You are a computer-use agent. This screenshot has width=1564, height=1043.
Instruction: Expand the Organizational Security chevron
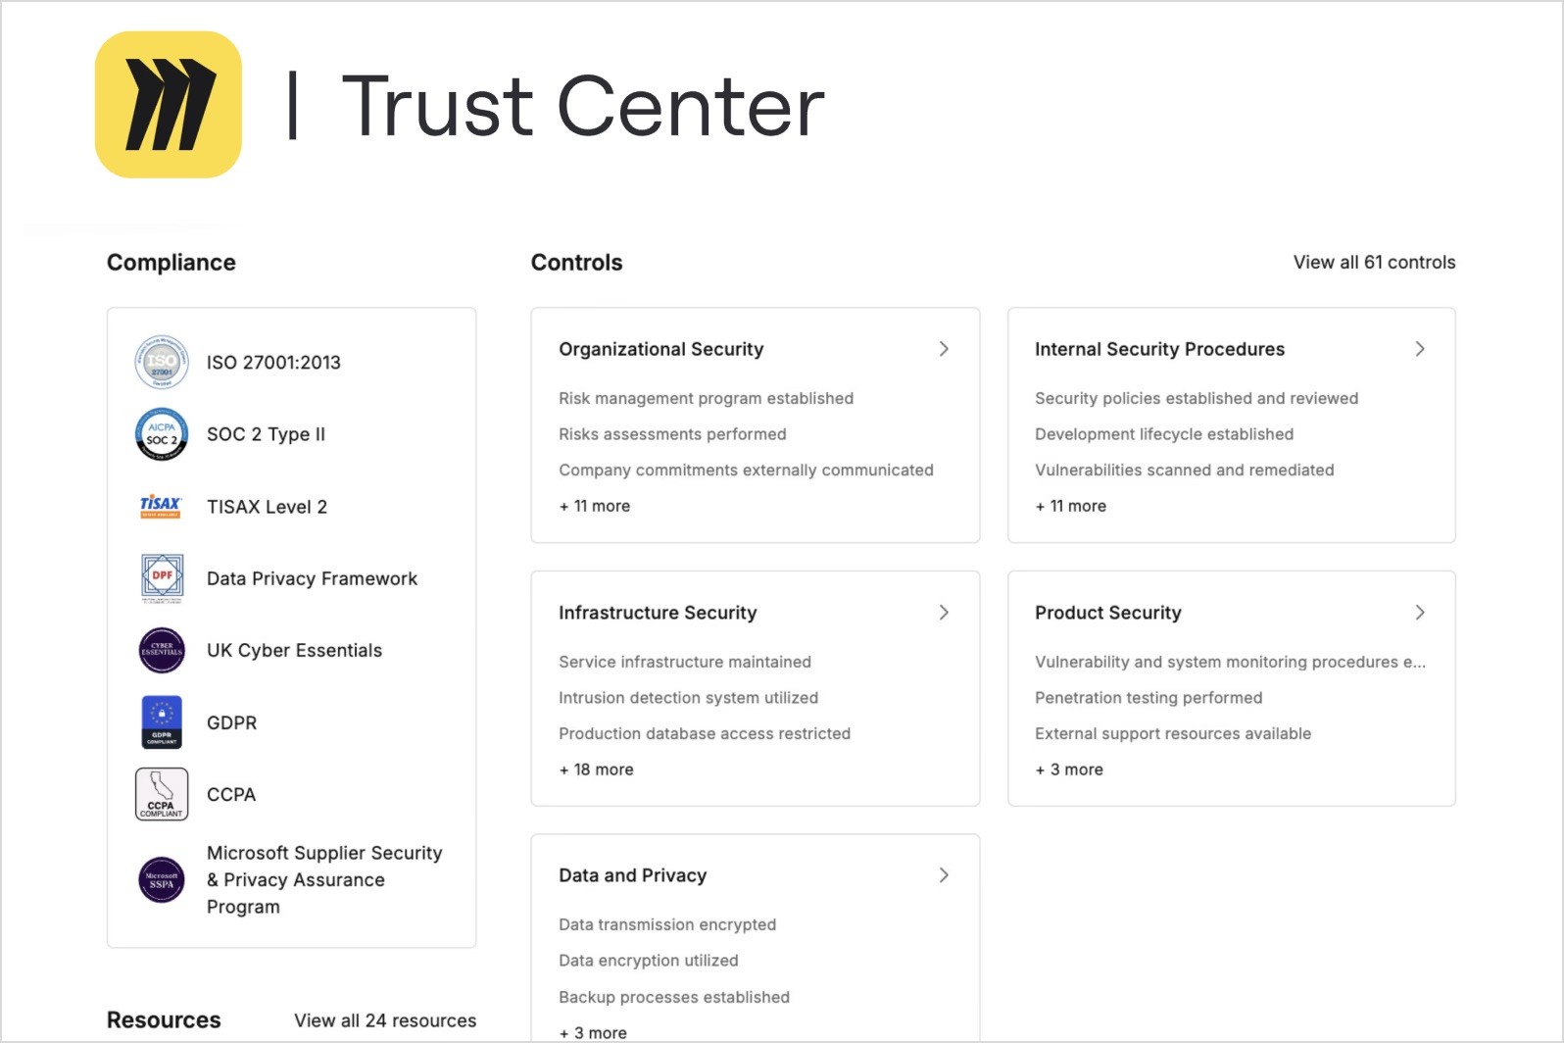(x=944, y=349)
